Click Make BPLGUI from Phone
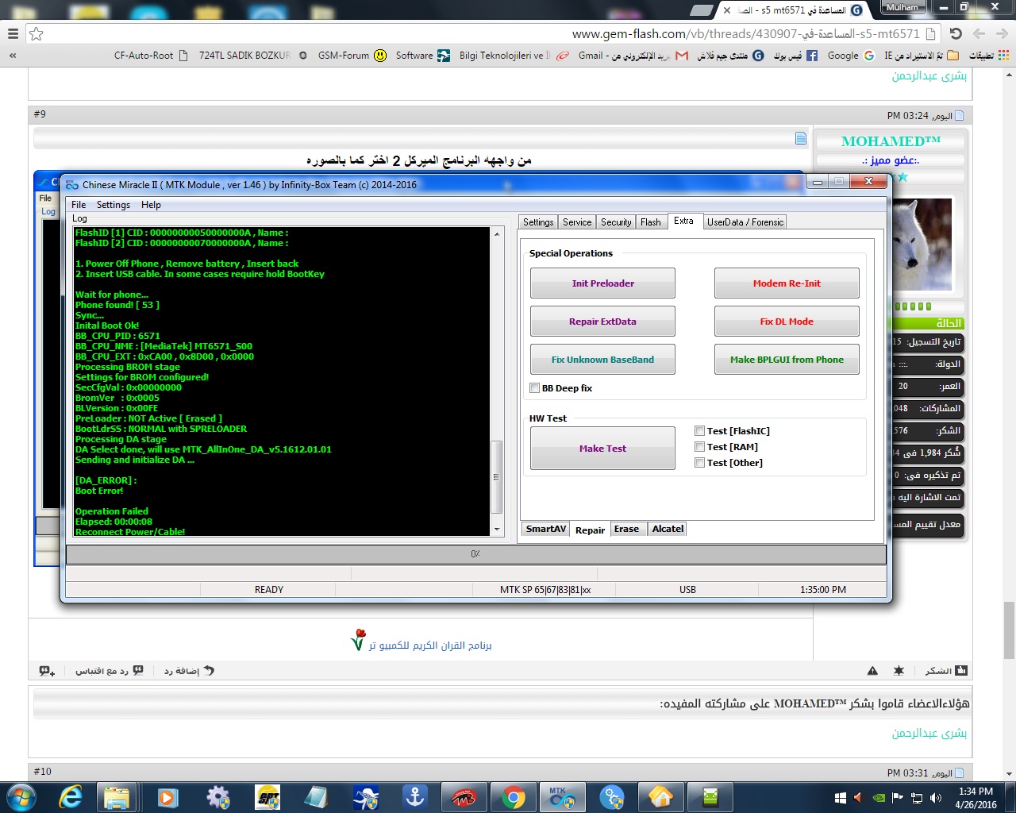The width and height of the screenshot is (1016, 813). 787,360
